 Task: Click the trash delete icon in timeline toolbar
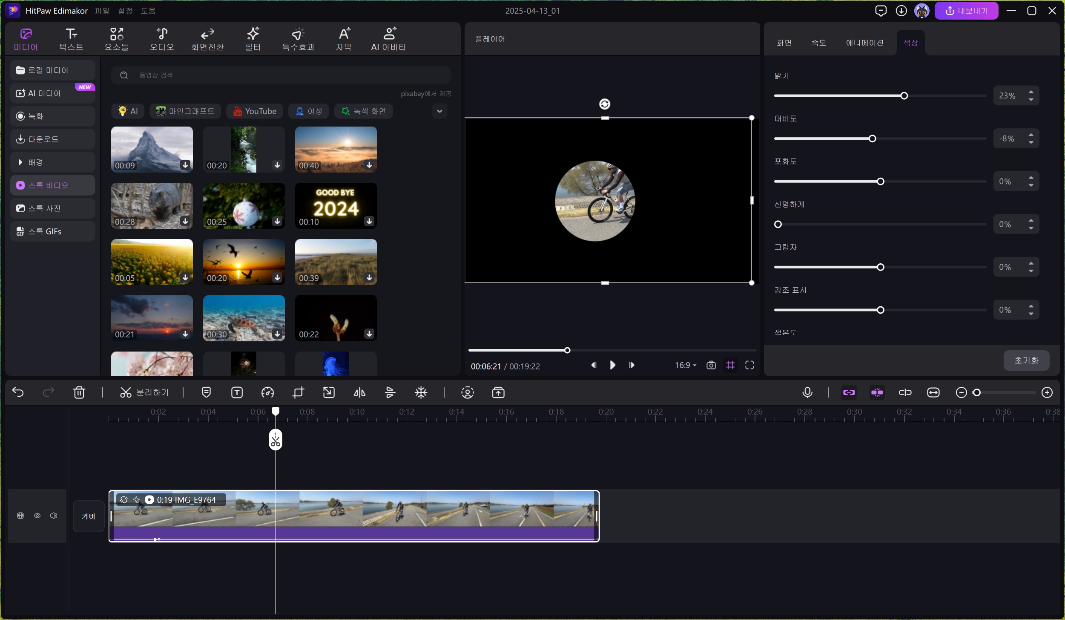click(x=79, y=392)
